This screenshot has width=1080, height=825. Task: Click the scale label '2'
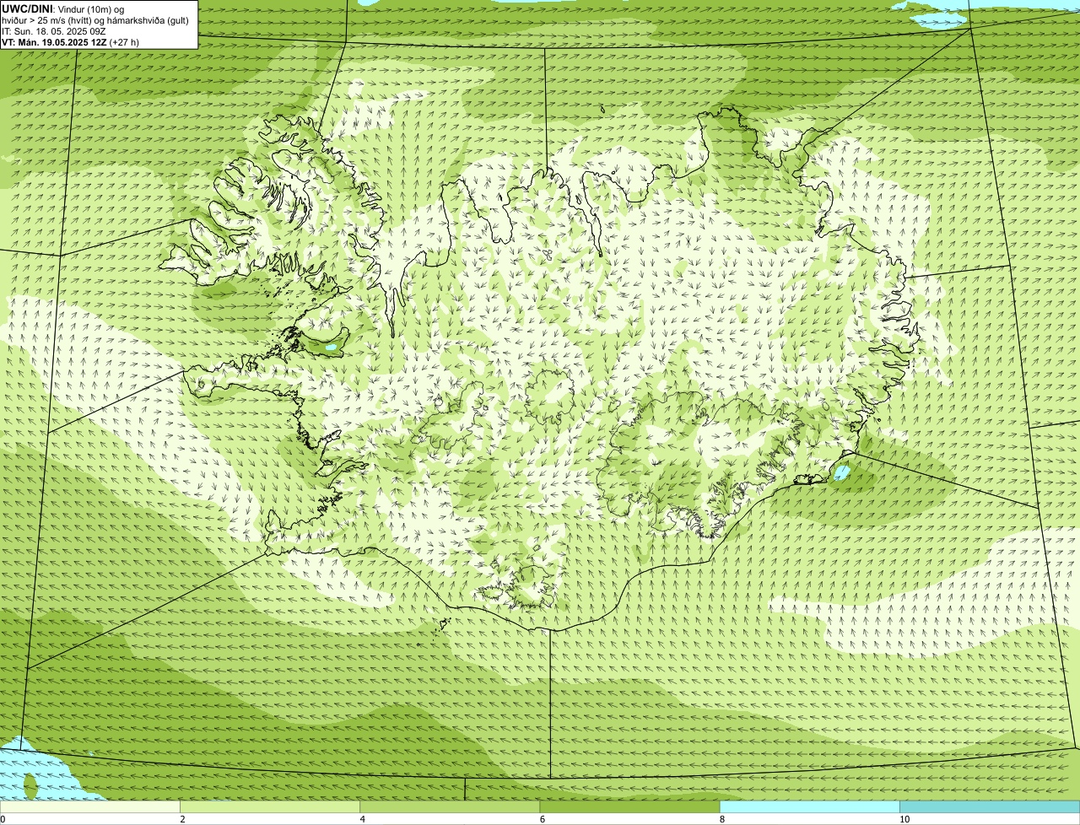[182, 819]
